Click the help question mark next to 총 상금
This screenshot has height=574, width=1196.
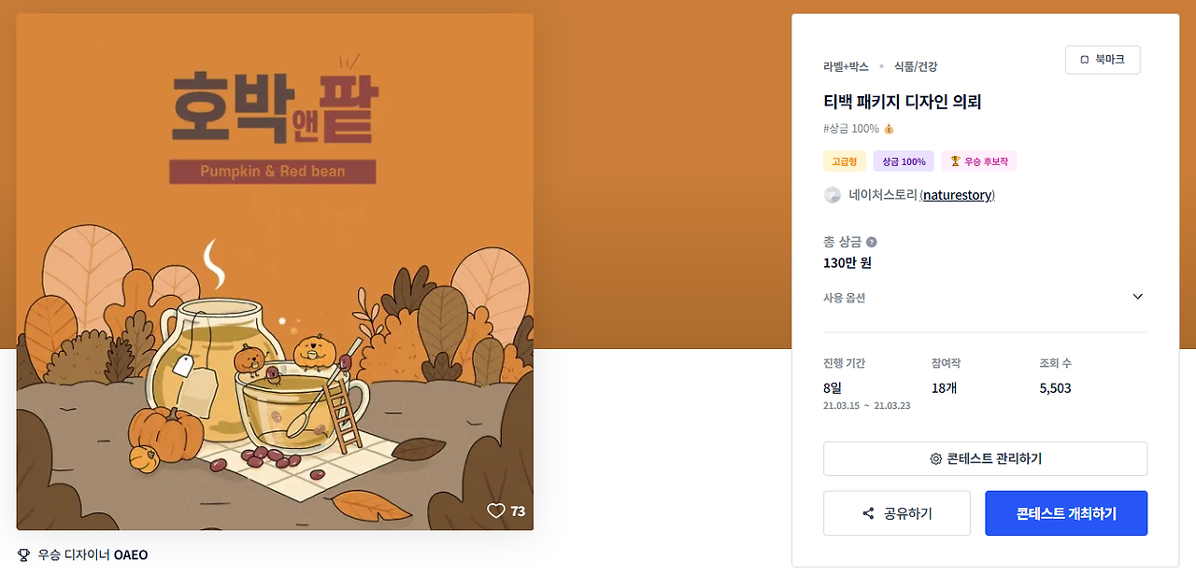tap(872, 242)
